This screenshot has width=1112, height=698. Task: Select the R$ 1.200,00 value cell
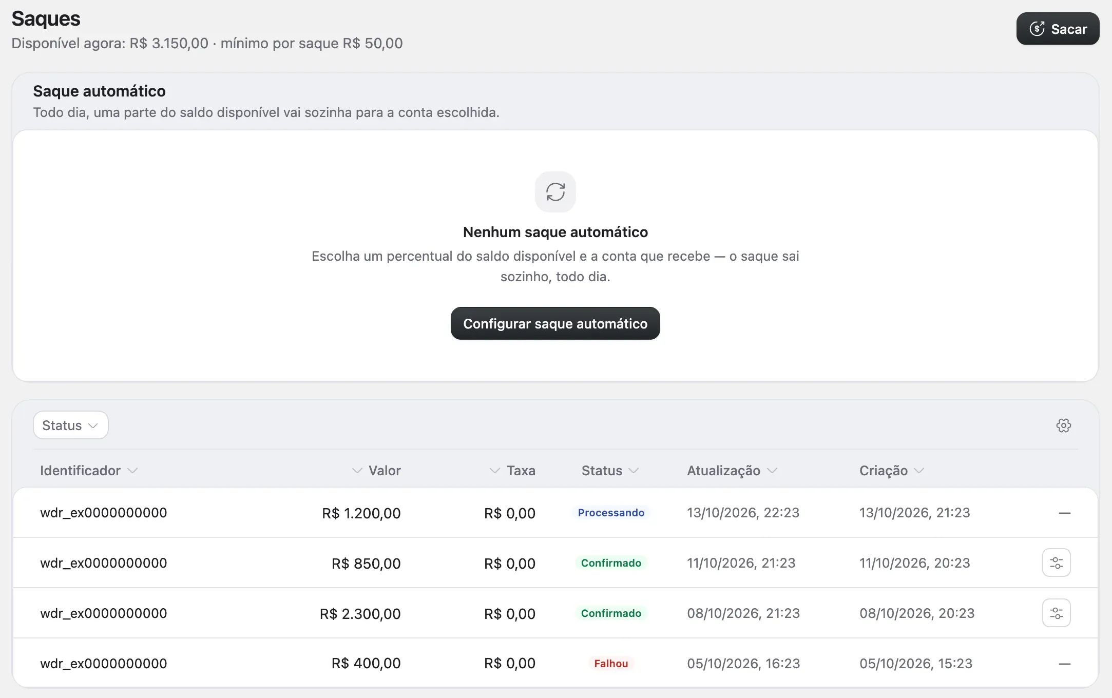click(361, 513)
